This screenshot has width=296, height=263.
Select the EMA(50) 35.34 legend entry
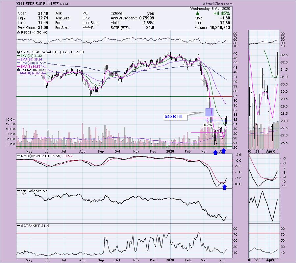click(x=30, y=60)
